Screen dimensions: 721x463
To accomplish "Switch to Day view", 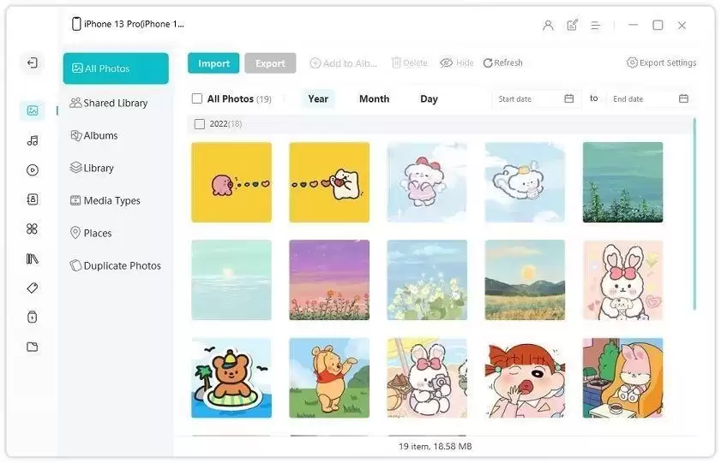I will 429,98.
